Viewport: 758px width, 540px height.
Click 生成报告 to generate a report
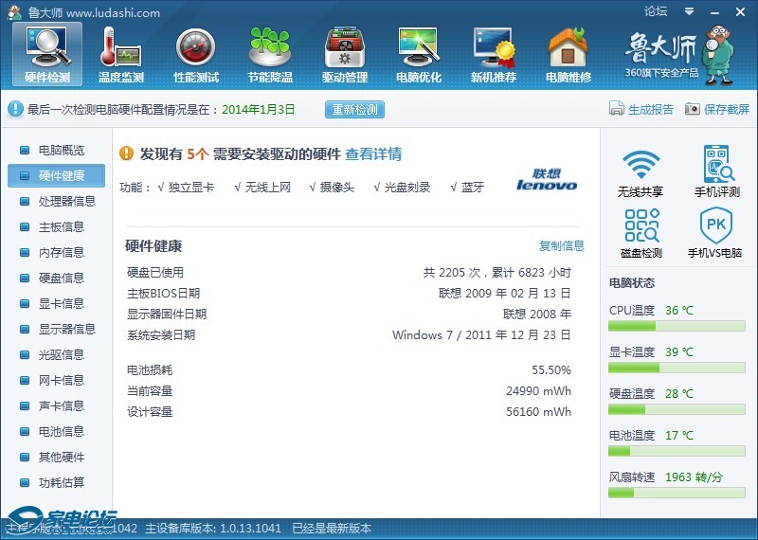click(641, 109)
